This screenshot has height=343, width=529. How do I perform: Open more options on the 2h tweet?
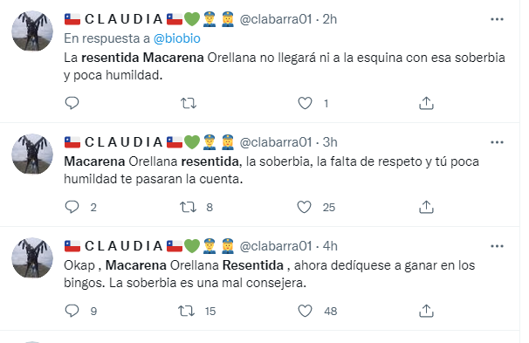pyautogui.click(x=497, y=19)
